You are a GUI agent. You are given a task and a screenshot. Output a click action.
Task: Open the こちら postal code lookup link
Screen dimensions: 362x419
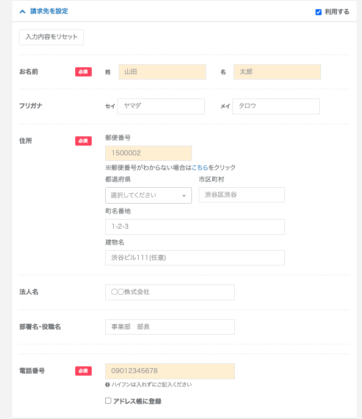(199, 168)
